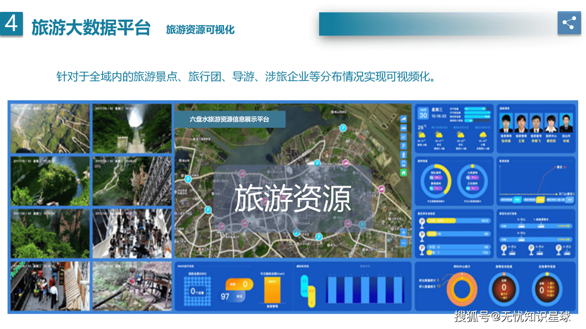Click the topmost parking P marker on the map
The image size is (586, 329).
[x=343, y=128]
